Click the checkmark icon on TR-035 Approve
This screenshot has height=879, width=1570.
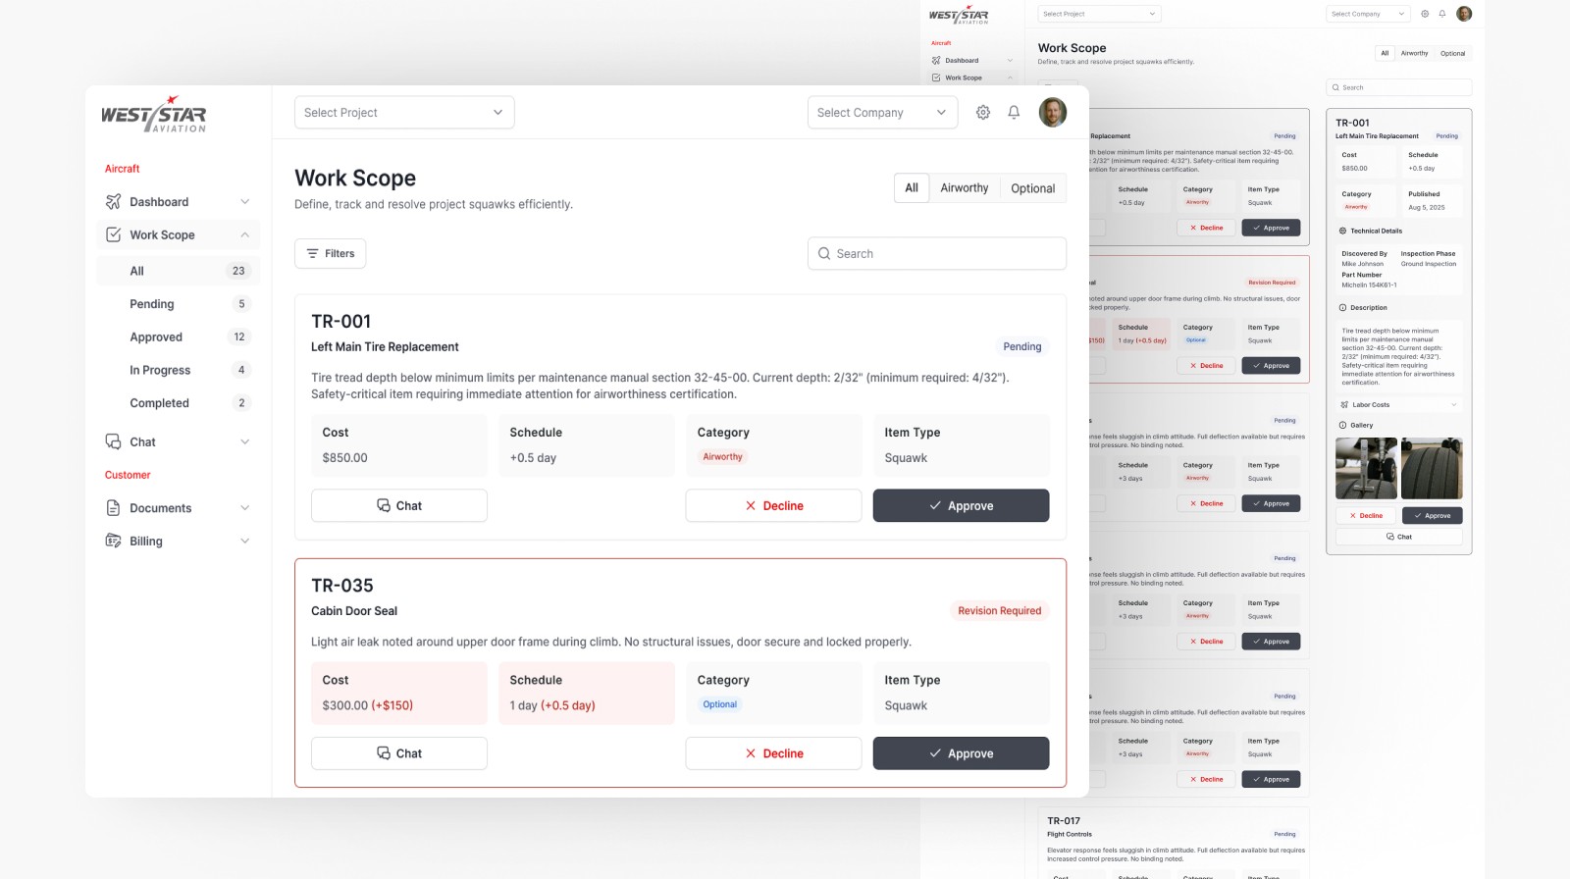[935, 753]
